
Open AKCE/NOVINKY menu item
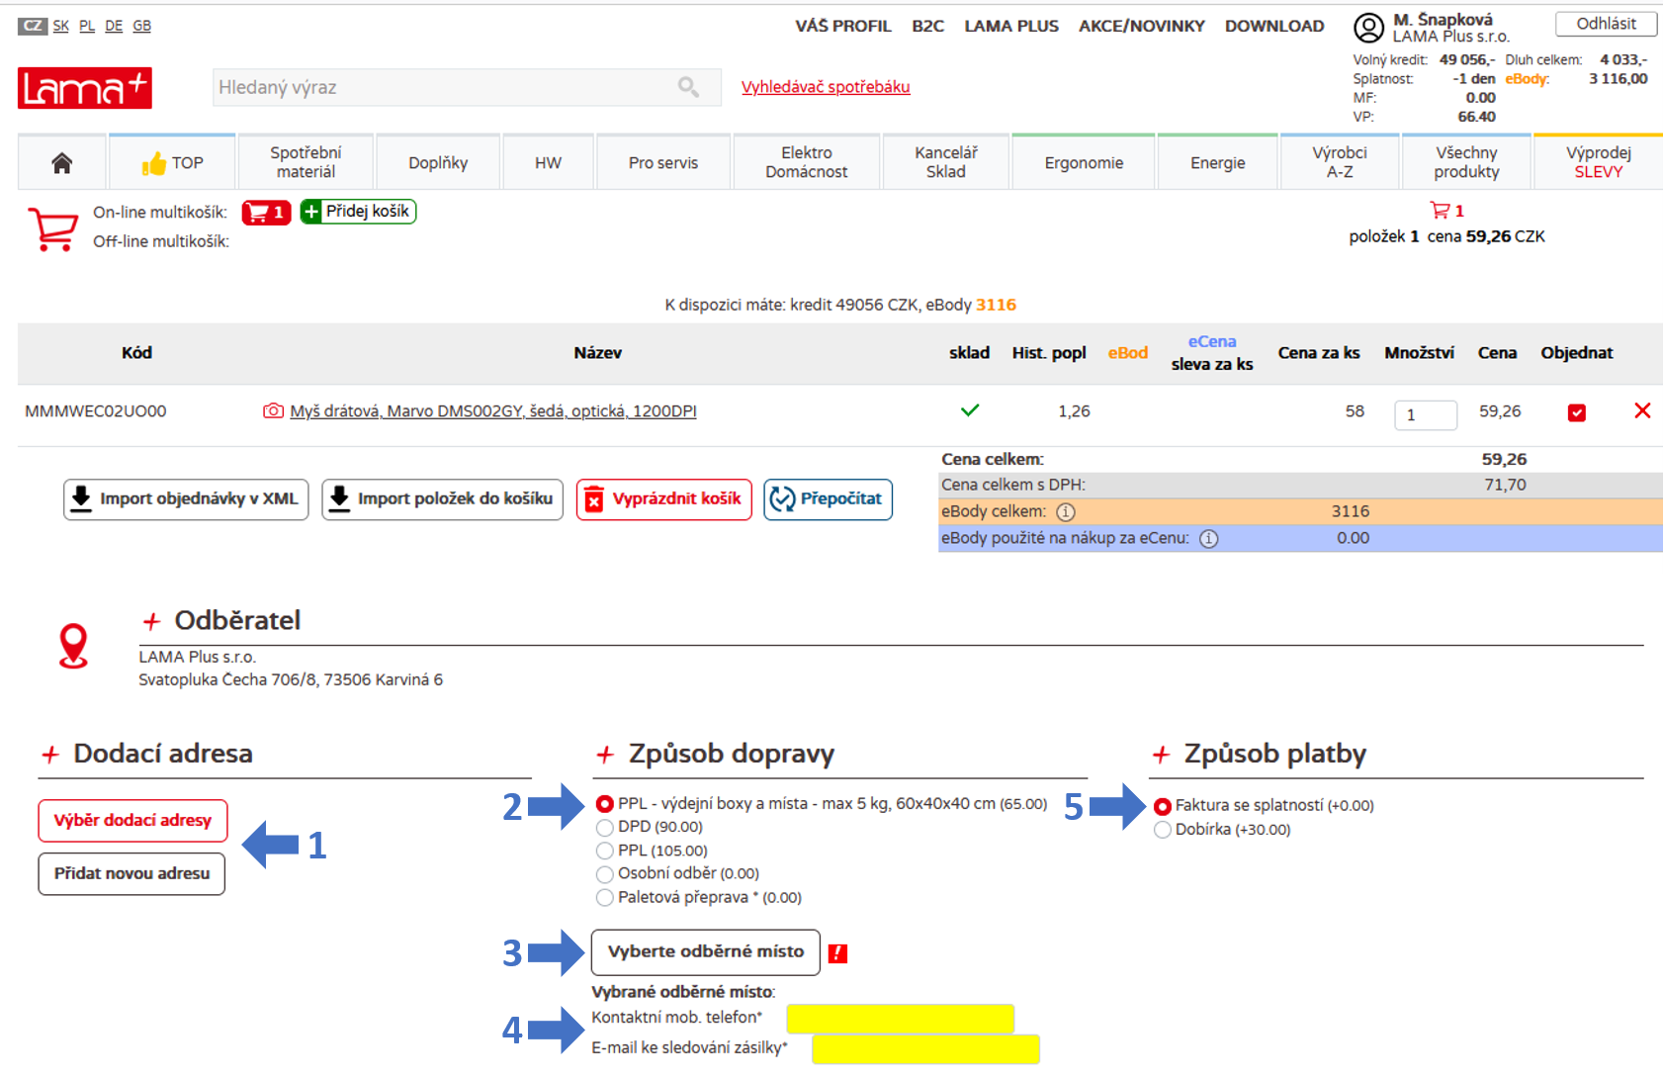tap(1142, 27)
